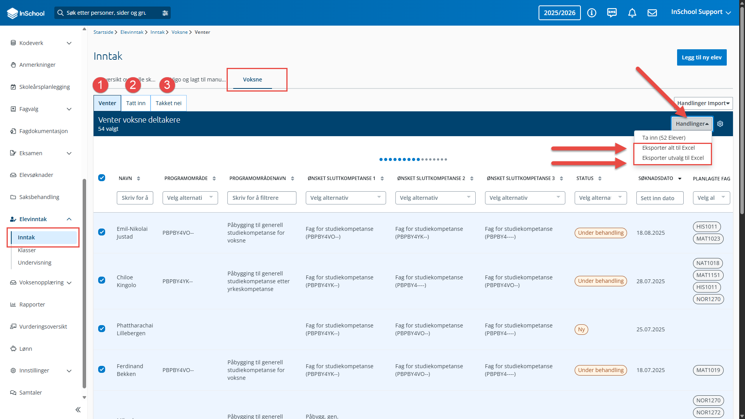745x419 pixels.
Task: Open Skoleårsplanlegging in the sidebar
Action: pos(44,87)
